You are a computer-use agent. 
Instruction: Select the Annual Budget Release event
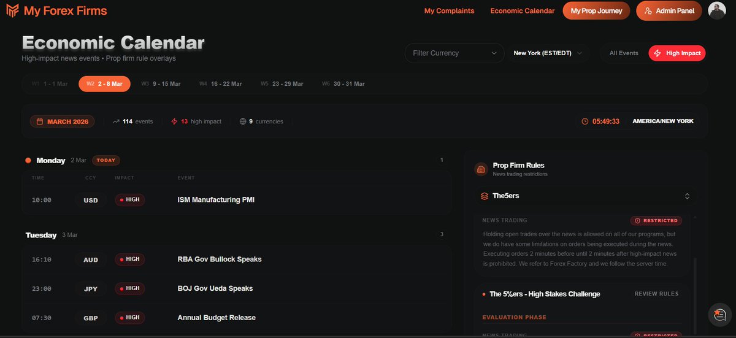point(217,318)
